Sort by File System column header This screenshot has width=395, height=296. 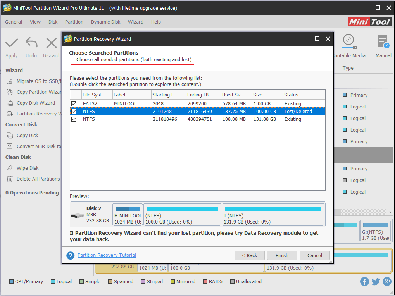[x=97, y=95]
